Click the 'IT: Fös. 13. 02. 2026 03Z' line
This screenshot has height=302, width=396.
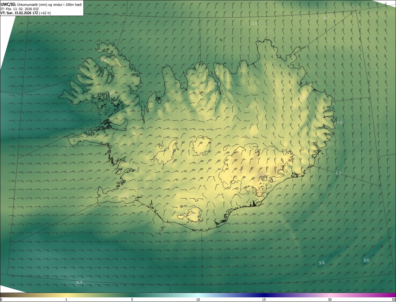[x=20, y=9]
